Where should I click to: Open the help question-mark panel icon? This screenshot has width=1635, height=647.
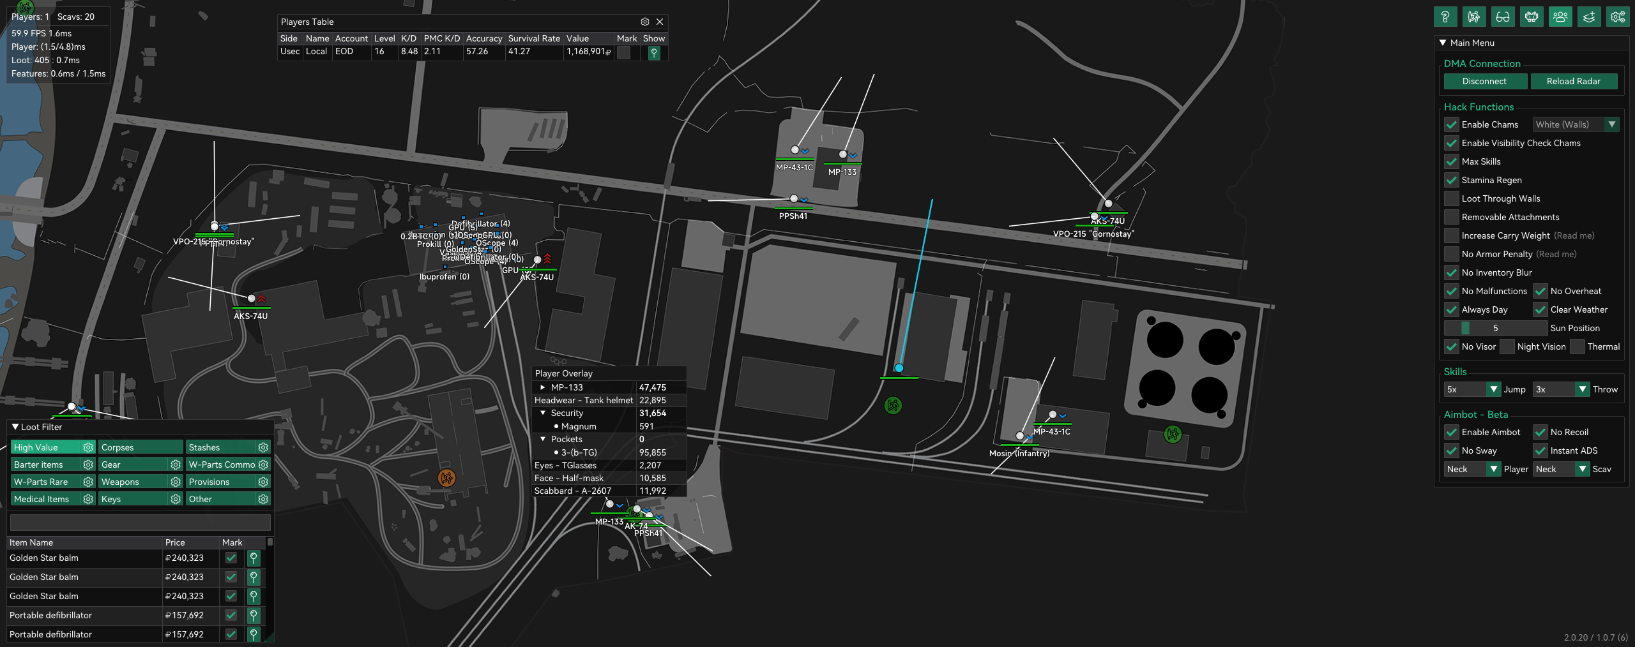(x=1445, y=17)
